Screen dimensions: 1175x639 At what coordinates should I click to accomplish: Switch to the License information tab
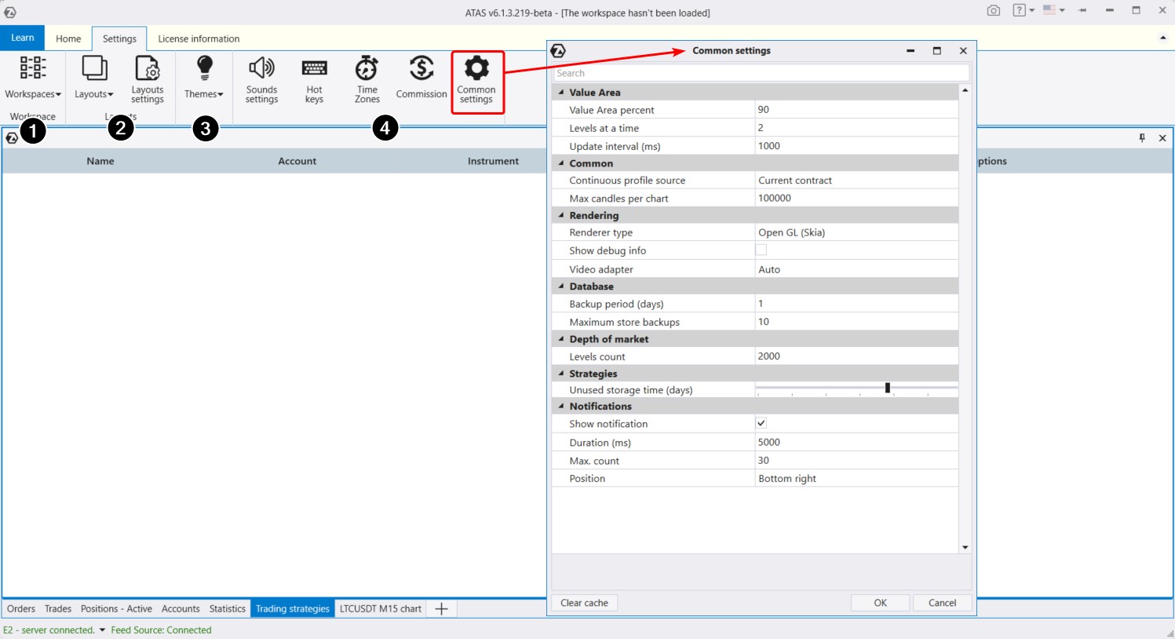point(197,38)
